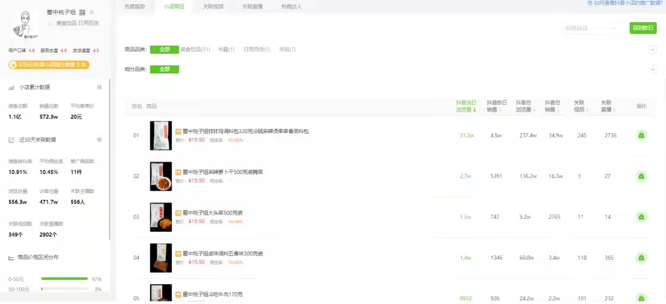Filter products by 未知(1)
This screenshot has width=666, height=304.
pyautogui.click(x=287, y=50)
